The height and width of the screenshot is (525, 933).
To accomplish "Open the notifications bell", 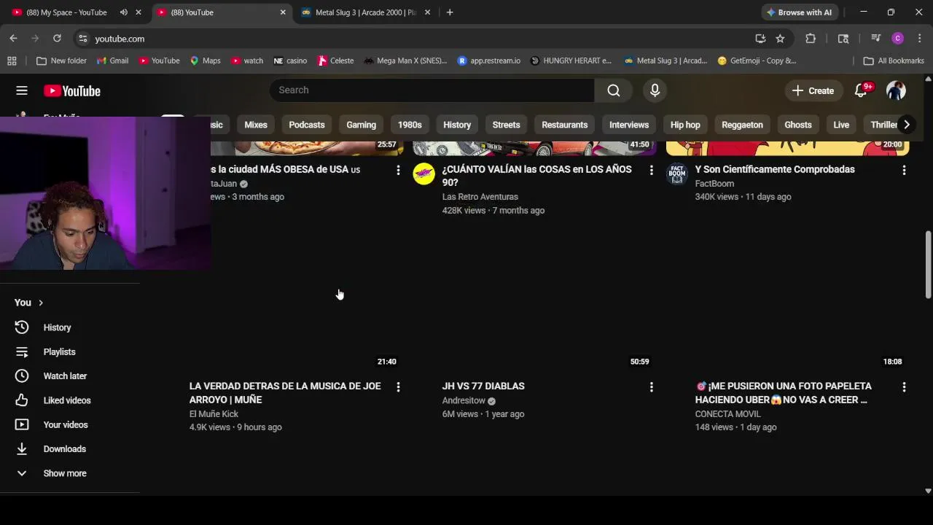I will [x=861, y=90].
